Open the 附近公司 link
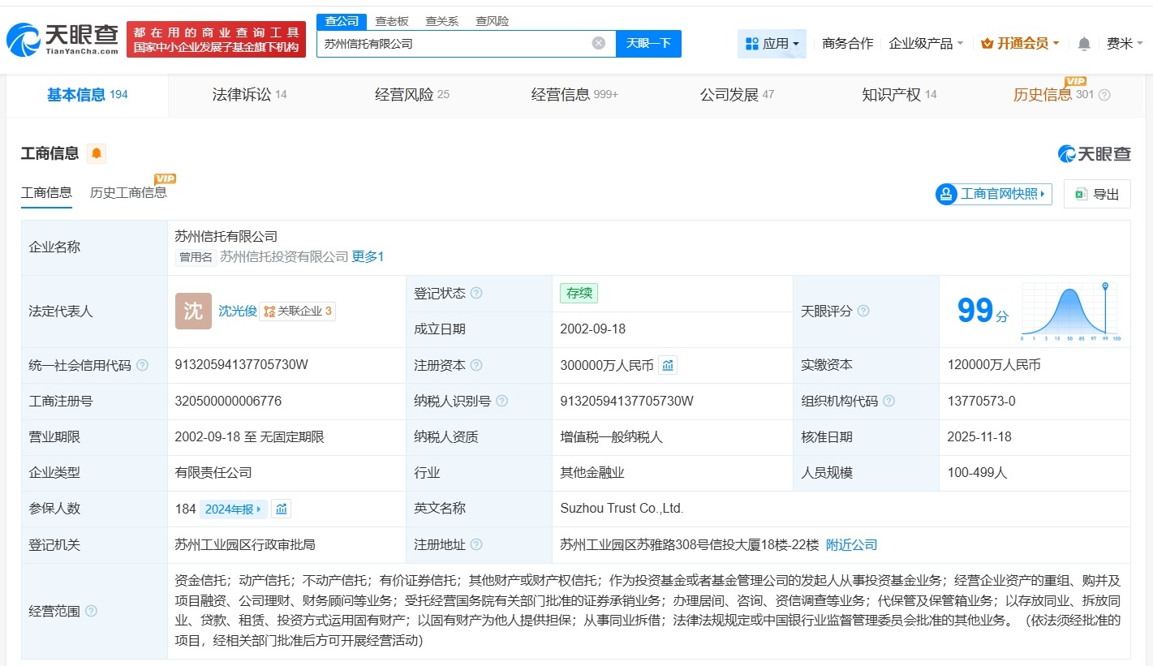The image size is (1153, 666). point(851,544)
